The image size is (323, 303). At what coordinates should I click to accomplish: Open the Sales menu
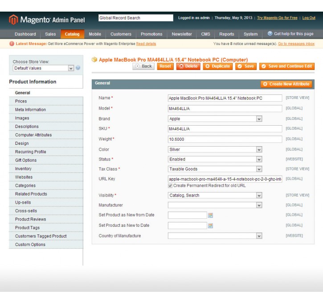click(50, 34)
